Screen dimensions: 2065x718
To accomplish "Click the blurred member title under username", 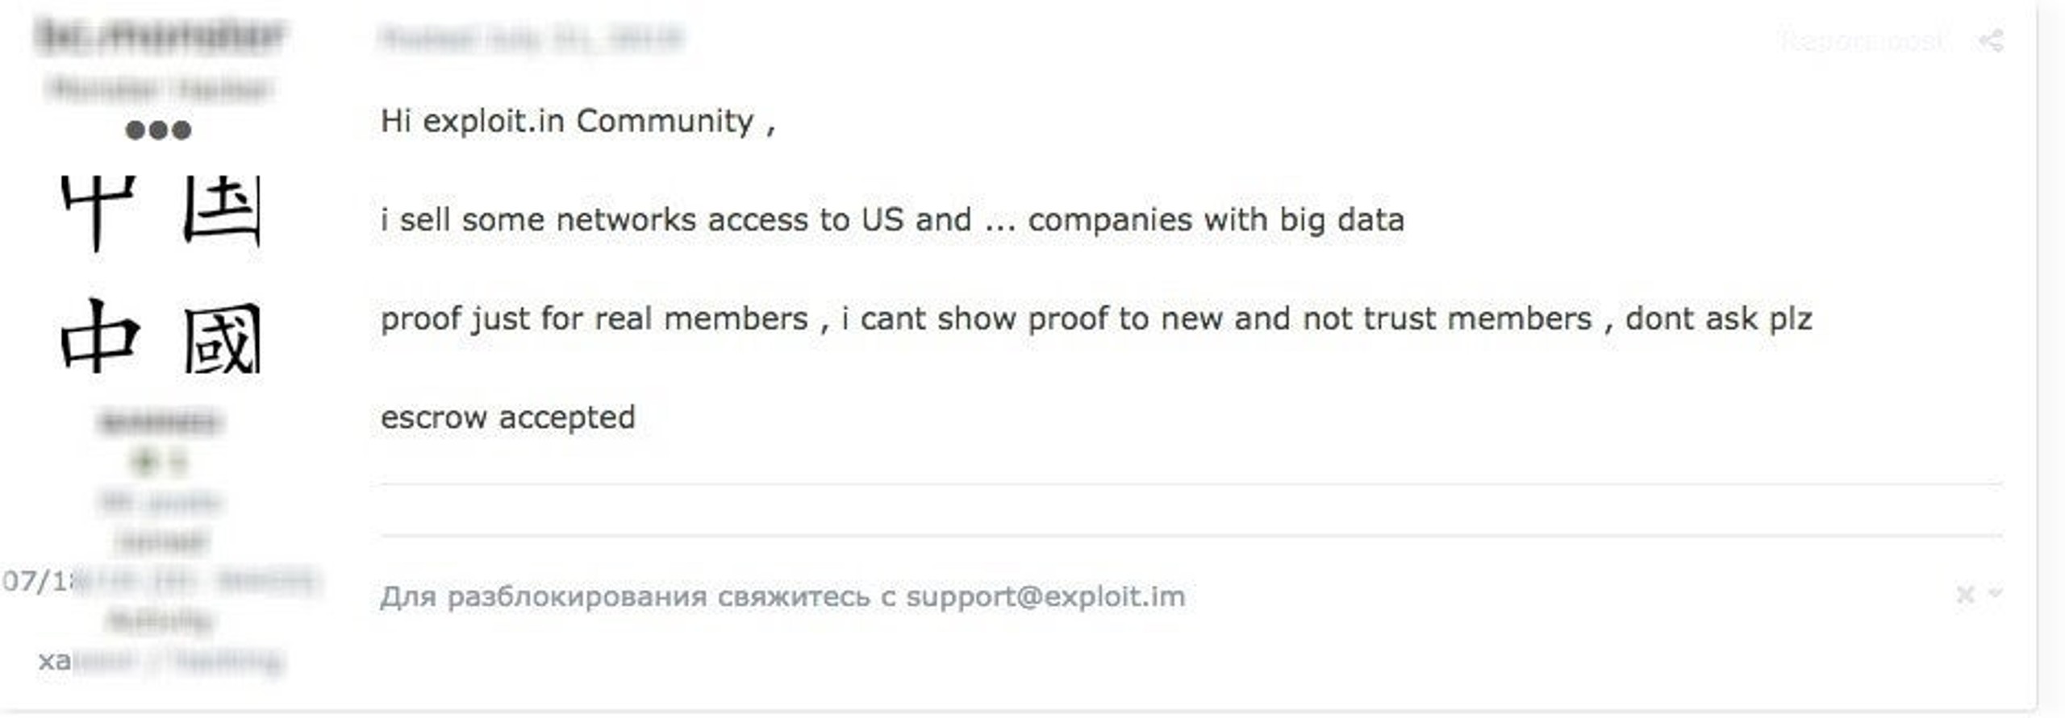I will [159, 87].
